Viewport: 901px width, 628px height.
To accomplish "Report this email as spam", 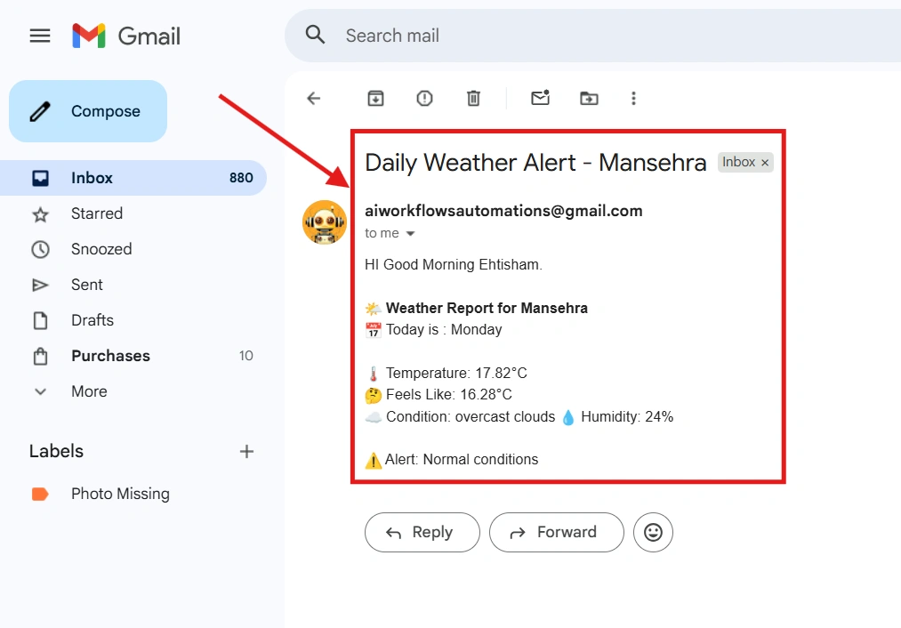I will pyautogui.click(x=424, y=98).
